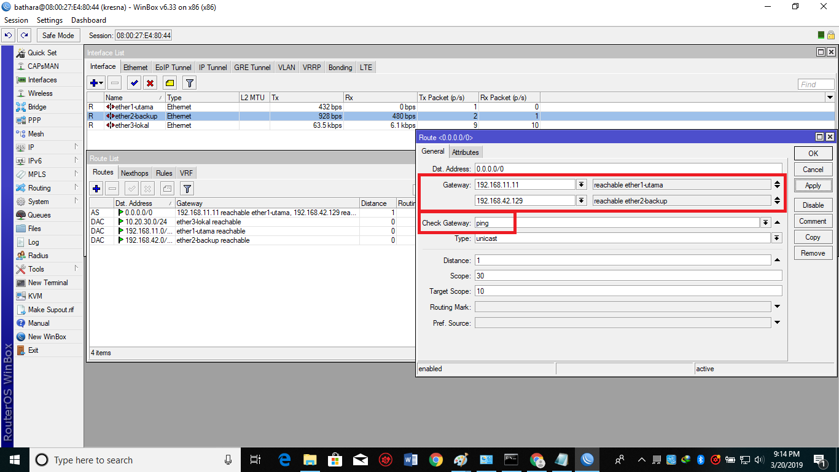Open Radius in the sidebar

click(37, 256)
